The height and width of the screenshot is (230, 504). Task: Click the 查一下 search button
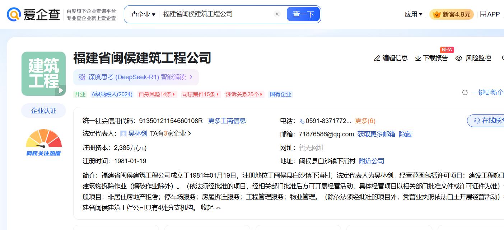[x=303, y=14]
